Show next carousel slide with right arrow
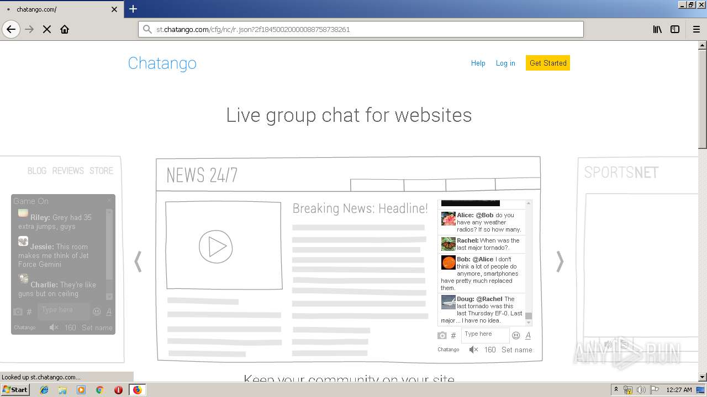707x397 pixels. tap(560, 261)
